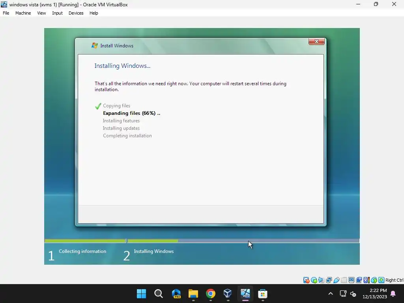Click the recording status icon
404x303 pixels.
pyautogui.click(x=359, y=280)
